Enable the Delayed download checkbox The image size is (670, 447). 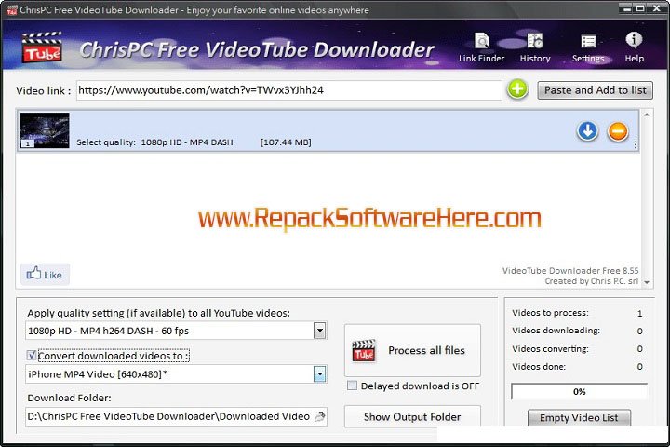[352, 386]
